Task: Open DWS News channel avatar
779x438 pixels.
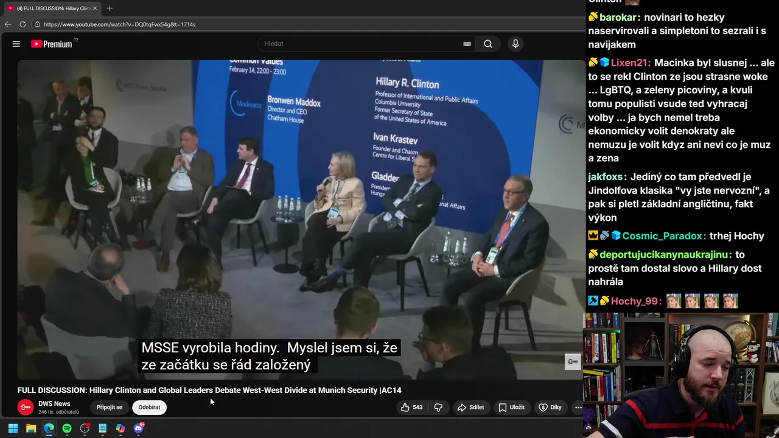Action: pyautogui.click(x=26, y=408)
